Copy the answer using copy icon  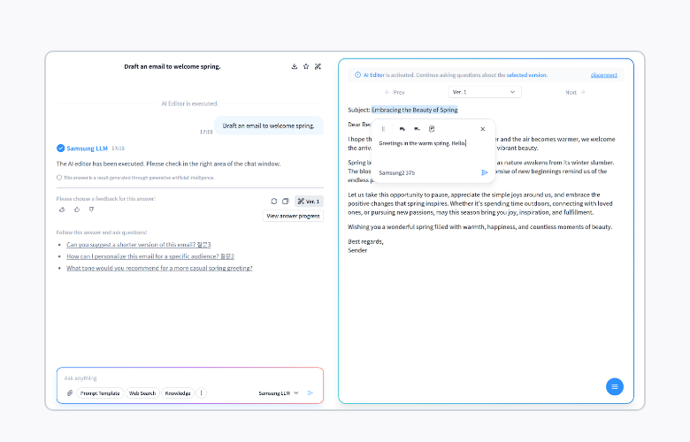(285, 202)
